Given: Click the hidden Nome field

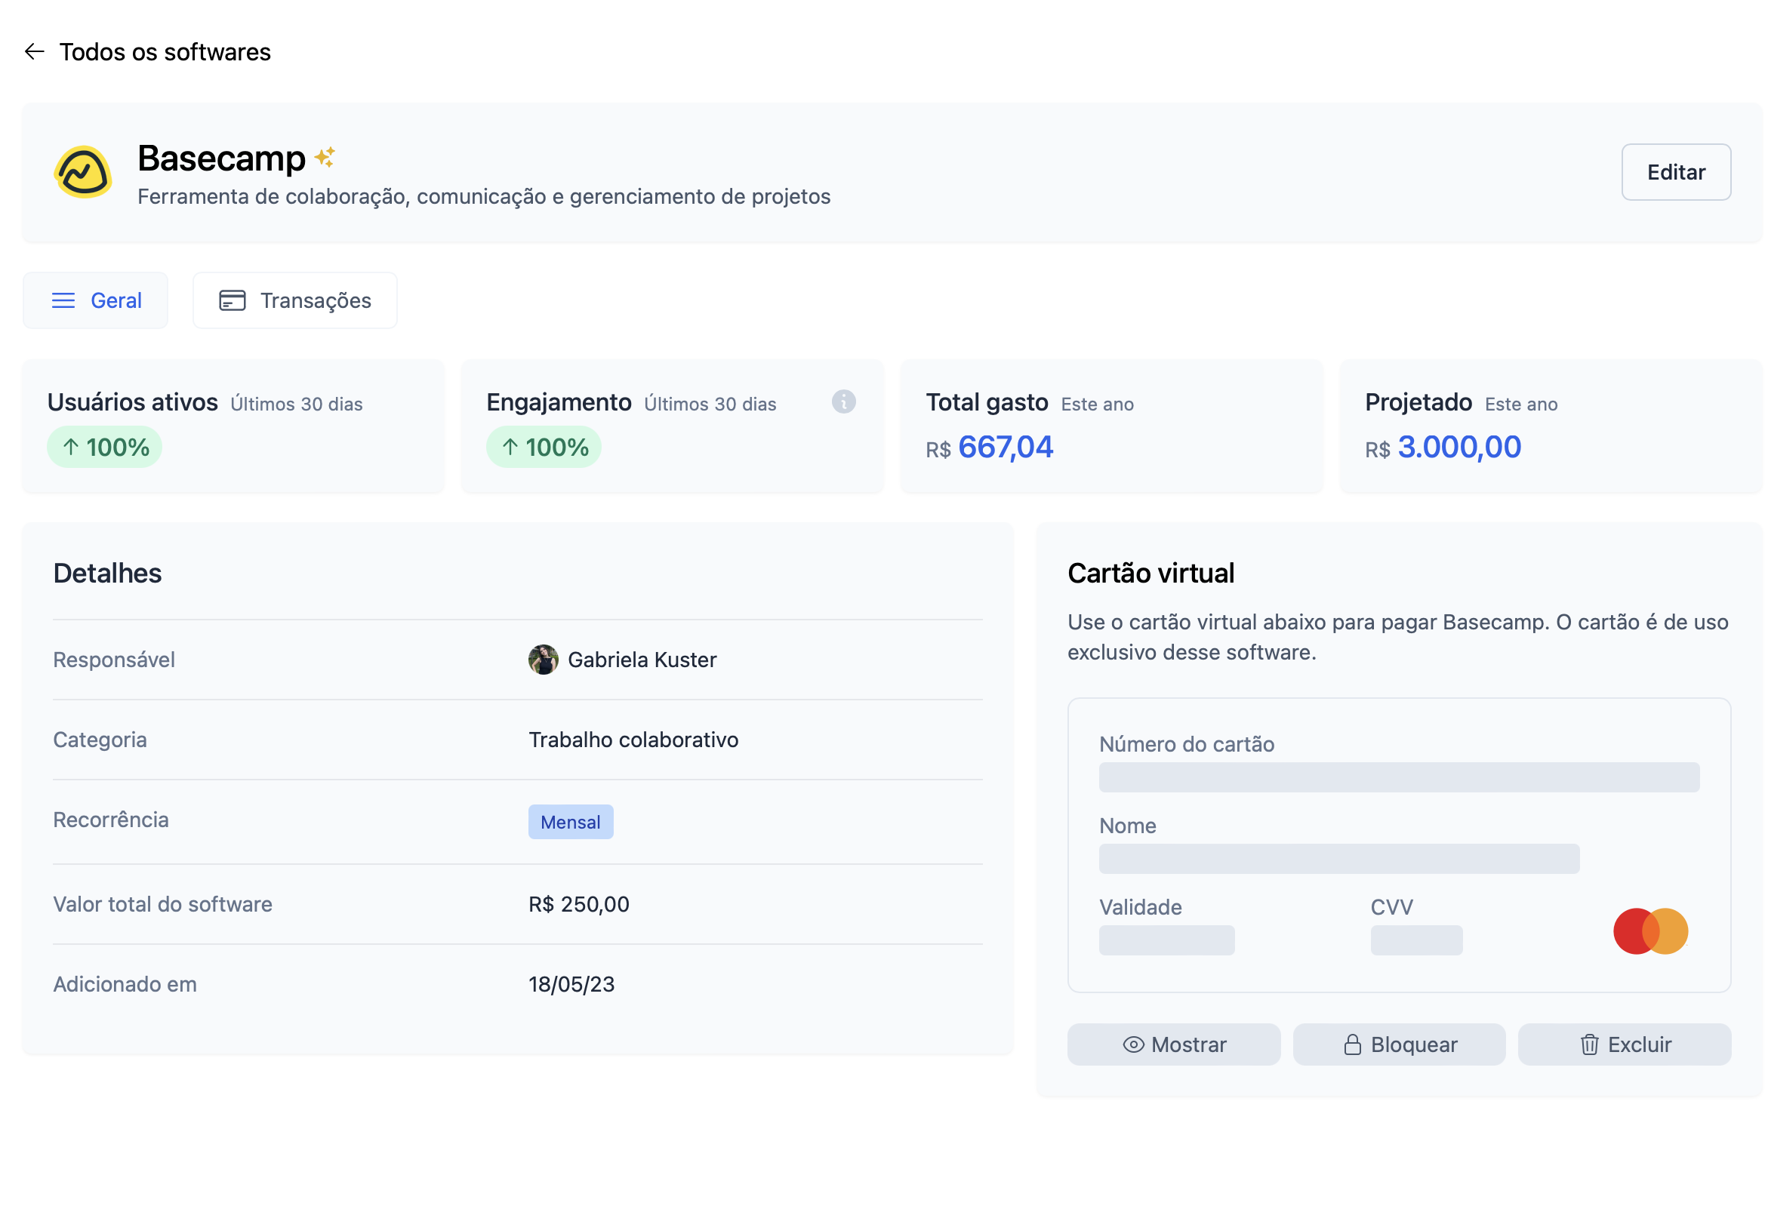Looking at the screenshot, I should tap(1339, 859).
